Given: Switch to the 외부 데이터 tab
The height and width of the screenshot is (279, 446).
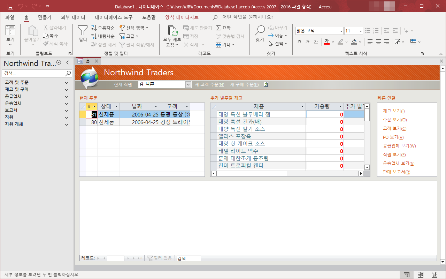Looking at the screenshot, I should 73,17.
